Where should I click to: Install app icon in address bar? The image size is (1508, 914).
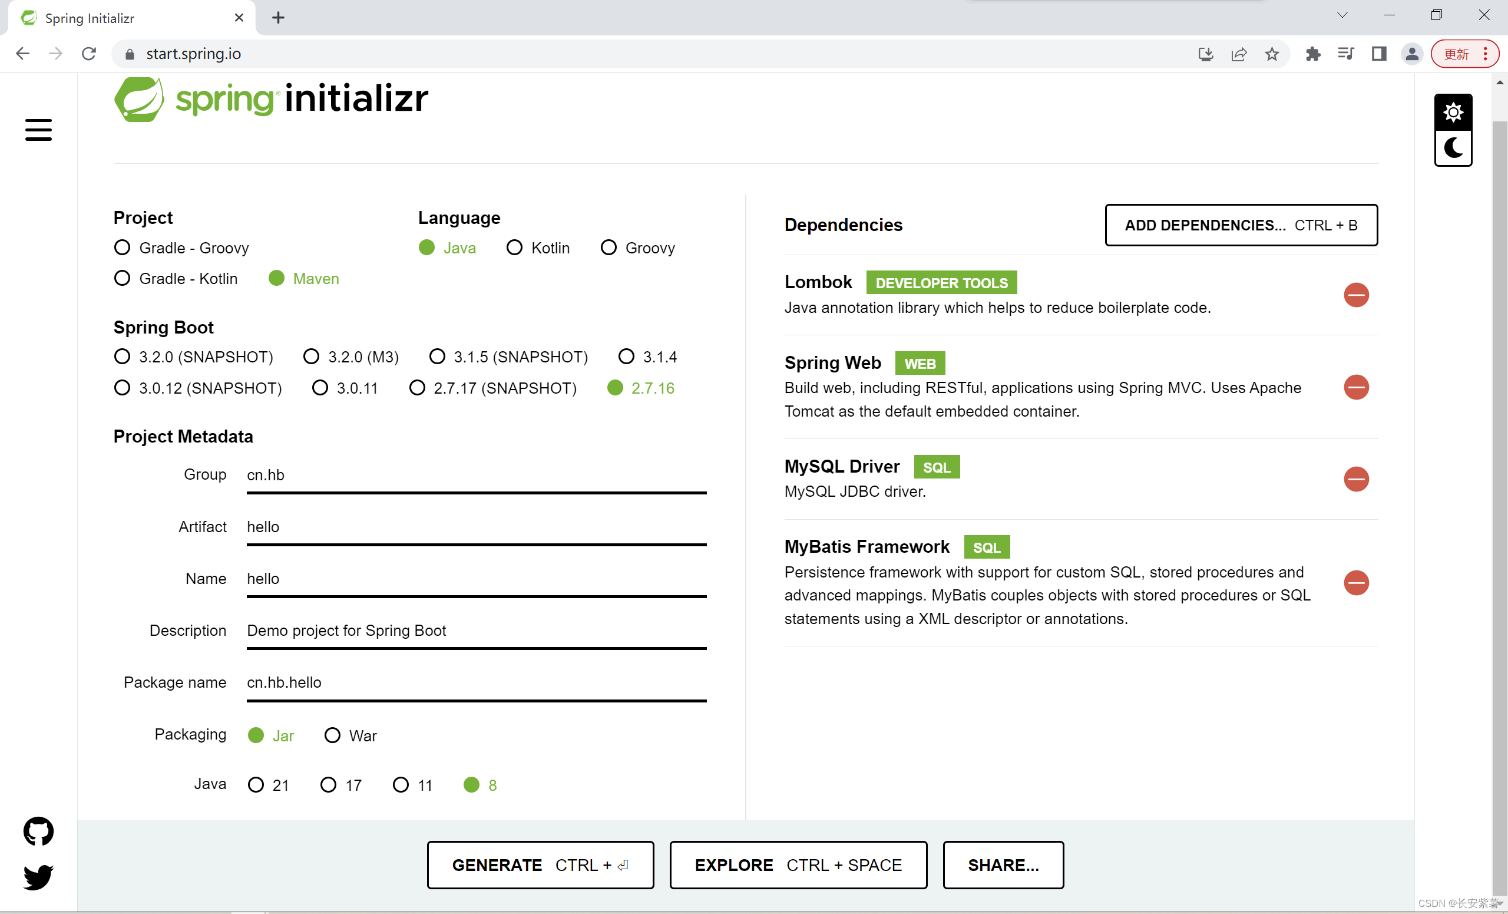click(1206, 54)
